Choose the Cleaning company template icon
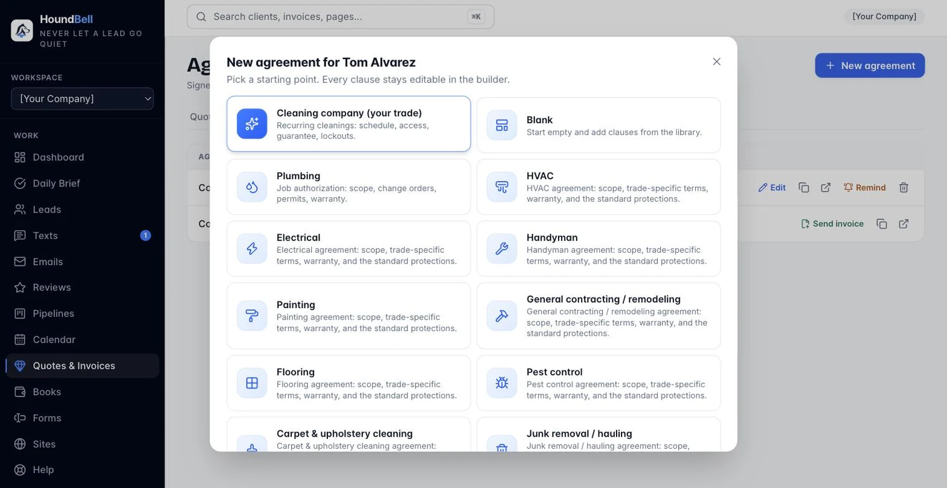The height and width of the screenshot is (488, 947). pyautogui.click(x=252, y=124)
